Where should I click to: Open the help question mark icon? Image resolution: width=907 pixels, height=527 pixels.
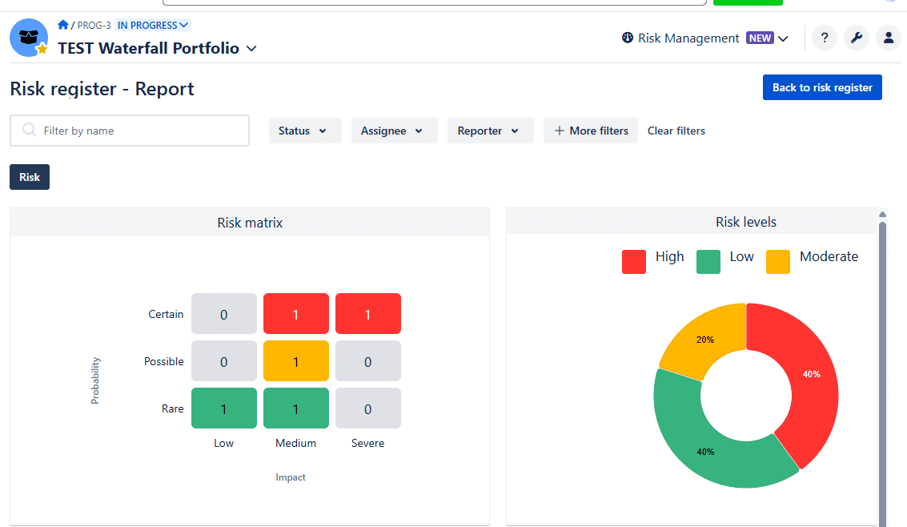click(825, 38)
